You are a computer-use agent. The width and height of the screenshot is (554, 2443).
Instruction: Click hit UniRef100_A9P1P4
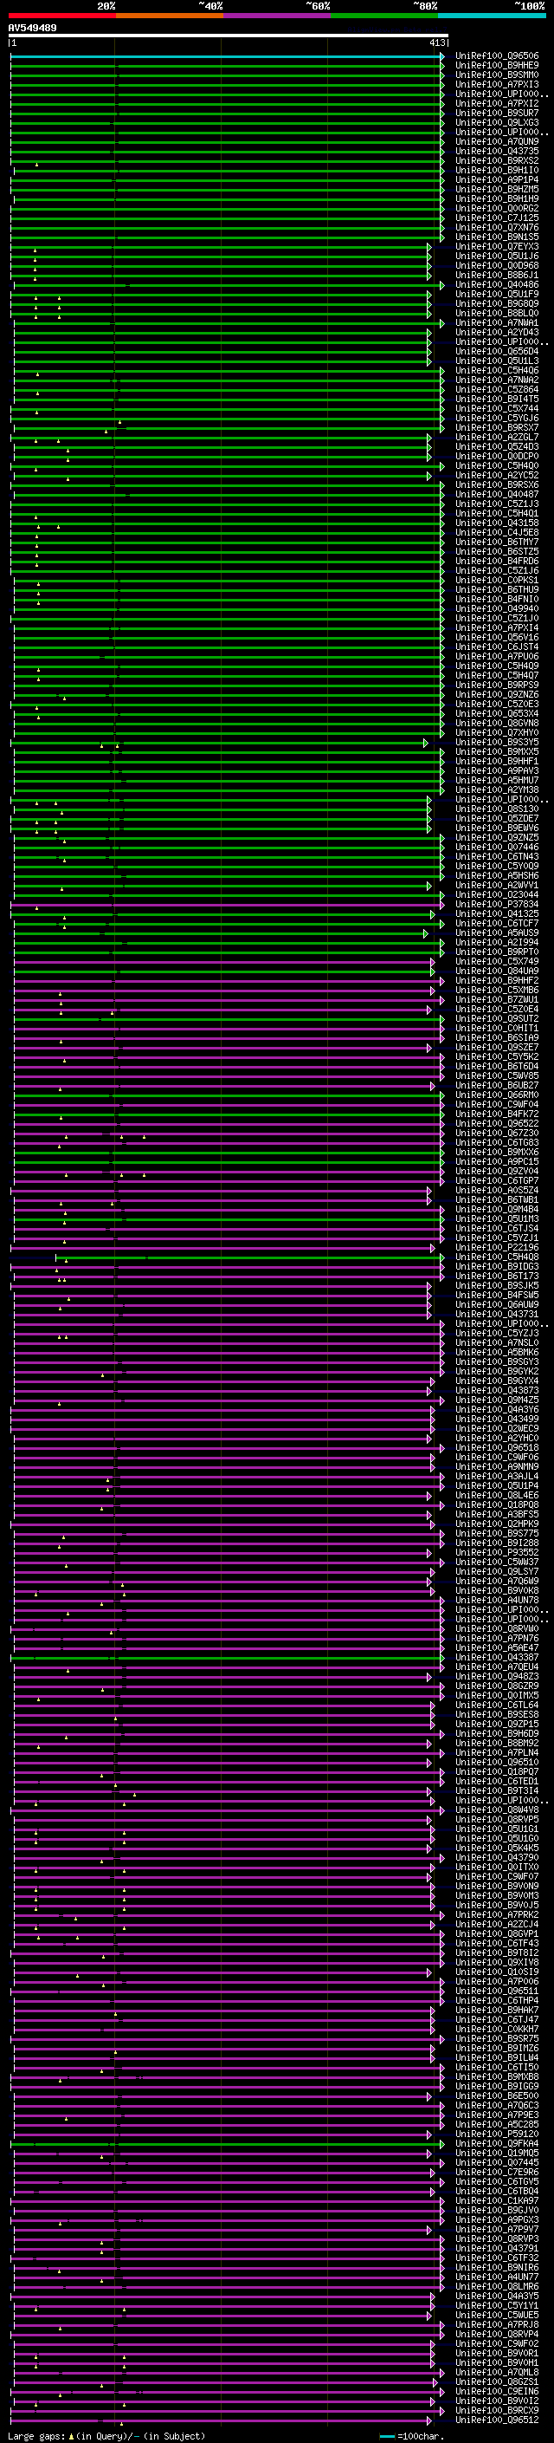(x=497, y=180)
